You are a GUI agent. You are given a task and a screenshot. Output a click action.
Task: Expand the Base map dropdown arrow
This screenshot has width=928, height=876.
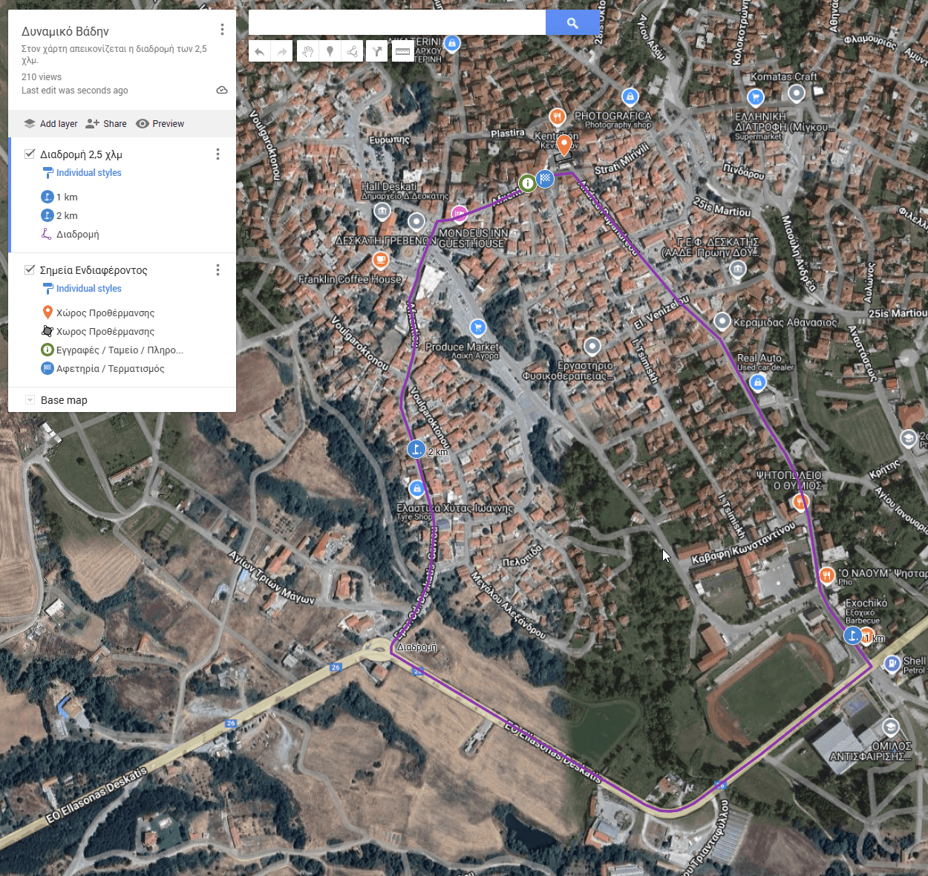(30, 400)
